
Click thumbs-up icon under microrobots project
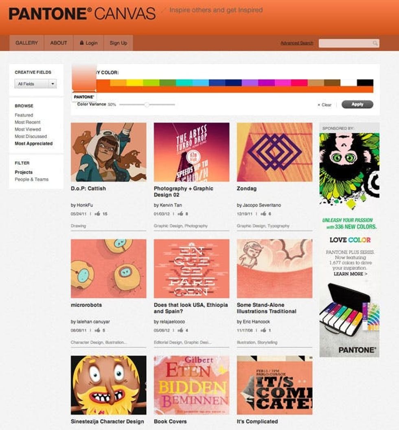pyautogui.click(x=97, y=330)
